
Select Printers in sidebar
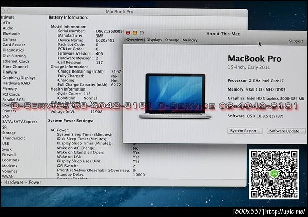click(9, 111)
